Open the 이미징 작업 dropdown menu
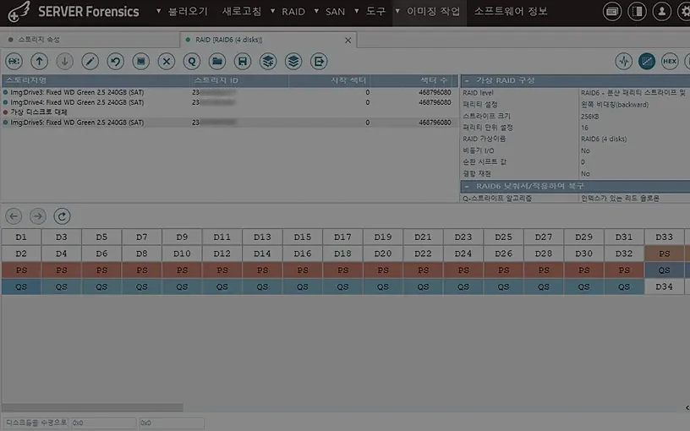 point(428,12)
